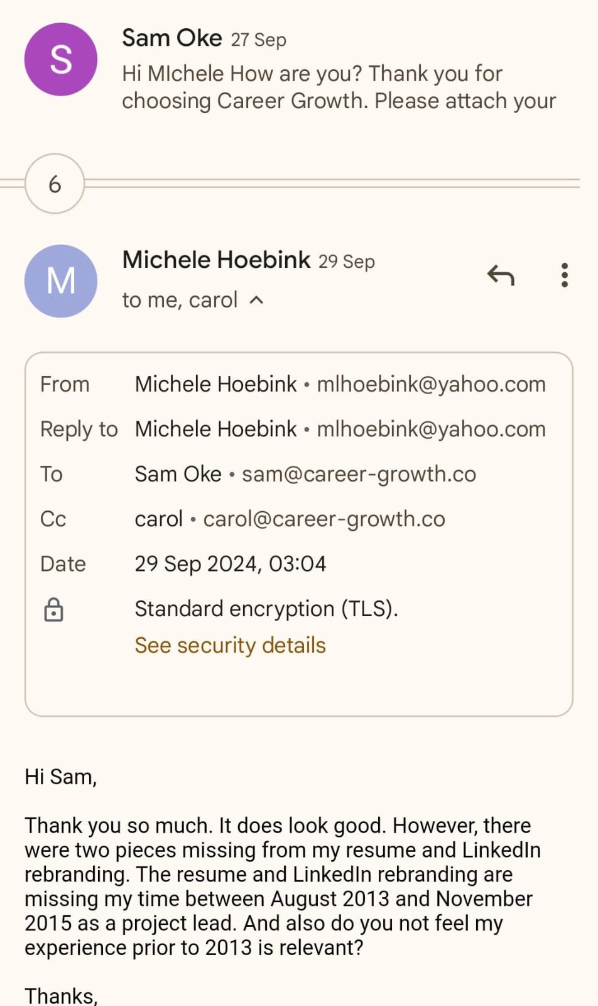The image size is (598, 1006).
Task: Tap Michele Hoebink's M avatar
Action: [61, 281]
